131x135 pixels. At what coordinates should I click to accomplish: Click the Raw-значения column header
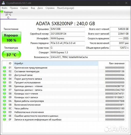112,63
